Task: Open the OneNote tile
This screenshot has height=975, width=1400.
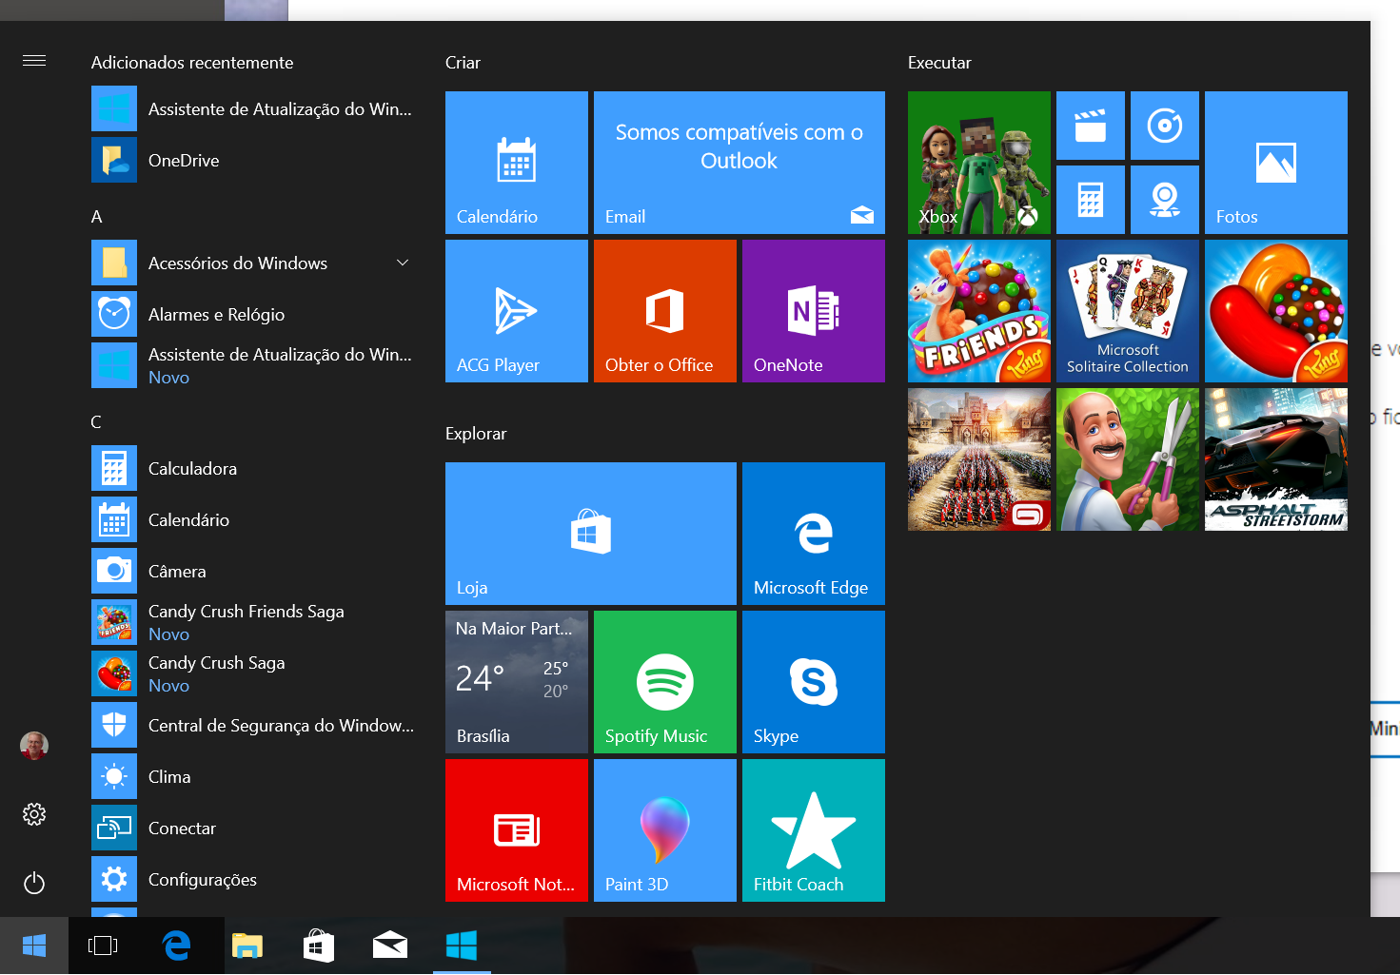Action: click(813, 311)
